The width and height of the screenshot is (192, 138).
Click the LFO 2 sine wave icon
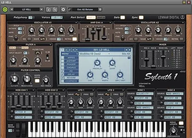(107, 94)
